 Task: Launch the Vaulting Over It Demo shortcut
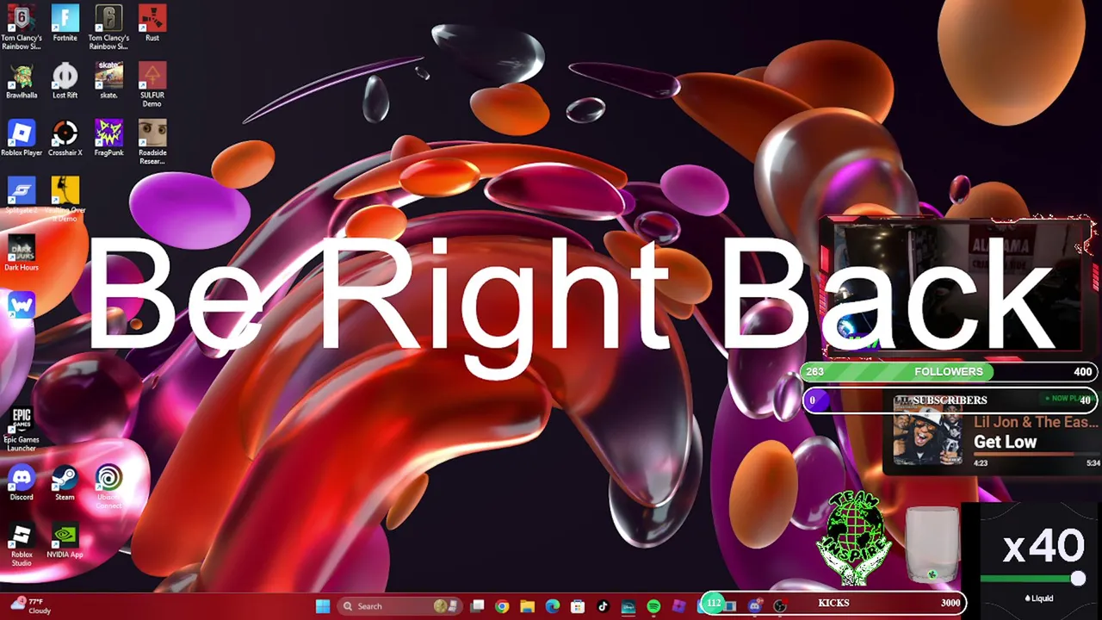[65, 200]
